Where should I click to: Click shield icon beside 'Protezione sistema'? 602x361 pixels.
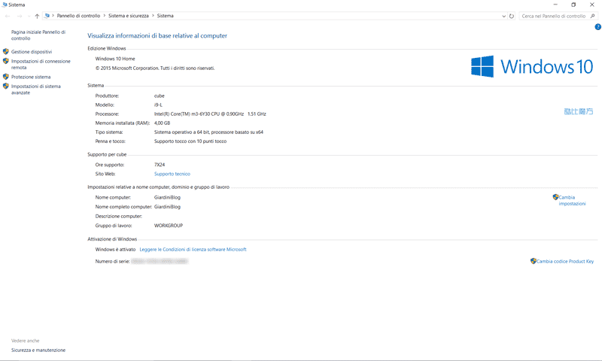tap(6, 77)
